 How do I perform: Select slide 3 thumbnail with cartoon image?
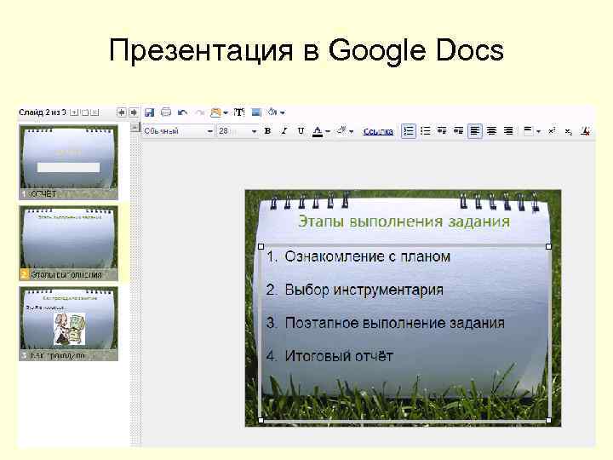click(x=68, y=324)
